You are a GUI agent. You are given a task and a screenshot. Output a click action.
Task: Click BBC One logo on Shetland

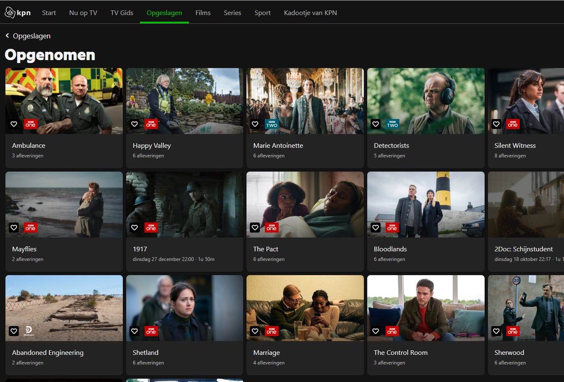click(x=151, y=331)
